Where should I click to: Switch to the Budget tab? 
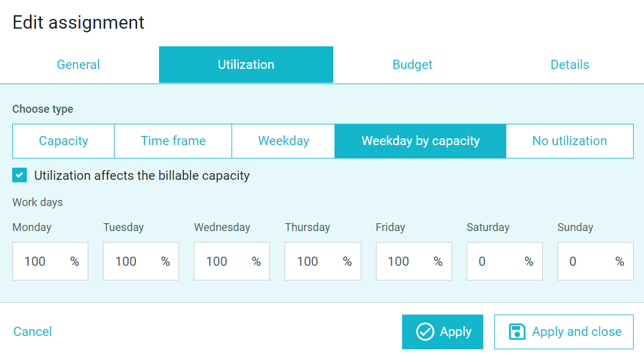pyautogui.click(x=412, y=65)
